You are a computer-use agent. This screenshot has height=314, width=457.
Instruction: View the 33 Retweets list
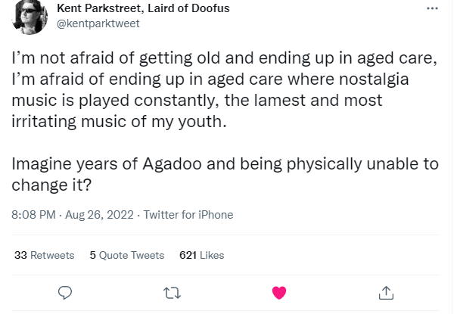tap(45, 255)
